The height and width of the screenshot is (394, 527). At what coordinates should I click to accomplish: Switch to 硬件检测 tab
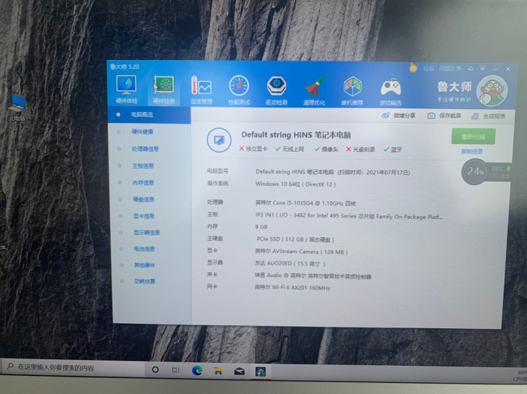pyautogui.click(x=164, y=89)
